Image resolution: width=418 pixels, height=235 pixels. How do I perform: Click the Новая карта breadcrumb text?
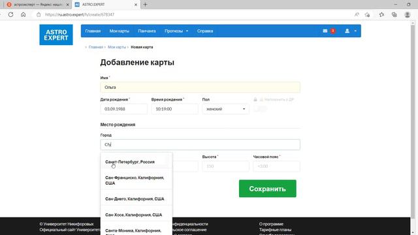point(142,47)
